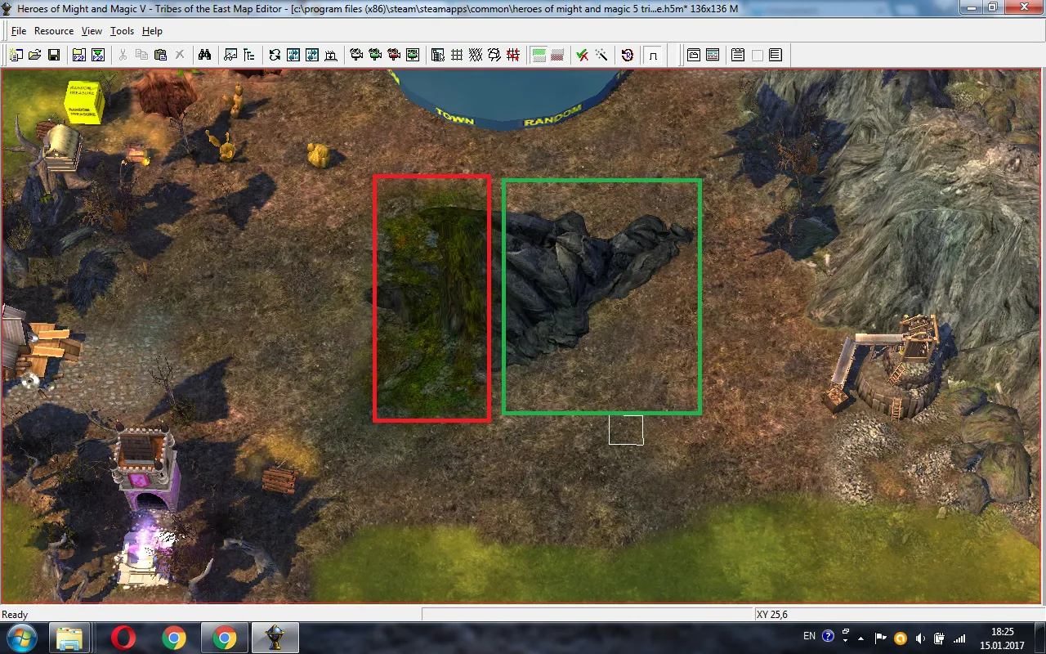
Task: Open the EN language selector
Action: [809, 636]
